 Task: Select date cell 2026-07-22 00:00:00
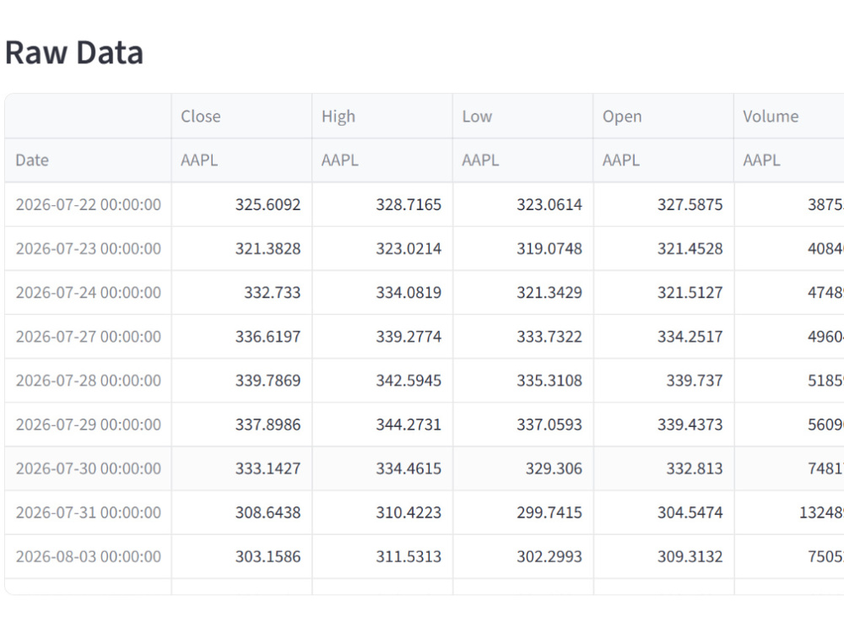[88, 204]
